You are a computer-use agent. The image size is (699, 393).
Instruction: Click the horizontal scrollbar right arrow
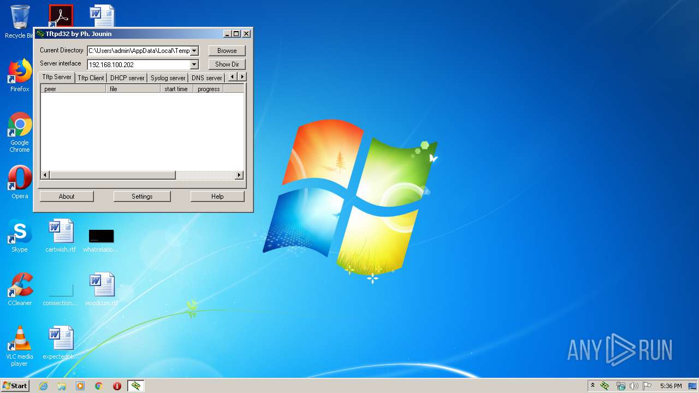click(x=239, y=175)
